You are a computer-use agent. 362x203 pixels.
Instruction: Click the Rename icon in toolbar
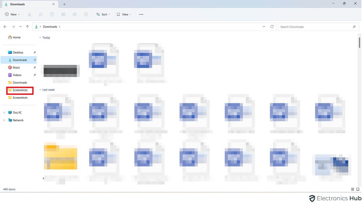64,14
